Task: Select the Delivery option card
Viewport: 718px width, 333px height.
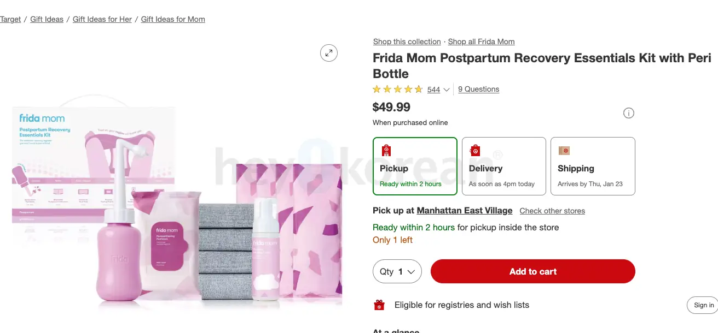Action: click(503, 166)
